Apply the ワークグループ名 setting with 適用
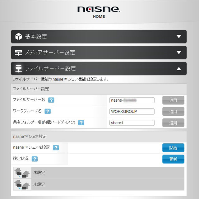 [x=173, y=111]
